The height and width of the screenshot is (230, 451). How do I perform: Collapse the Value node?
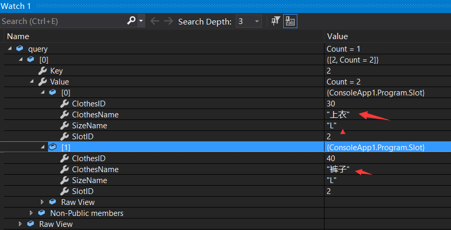pyautogui.click(x=31, y=82)
